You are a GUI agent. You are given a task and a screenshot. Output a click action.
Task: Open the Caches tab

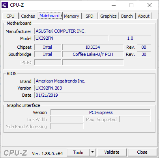tap(28, 16)
